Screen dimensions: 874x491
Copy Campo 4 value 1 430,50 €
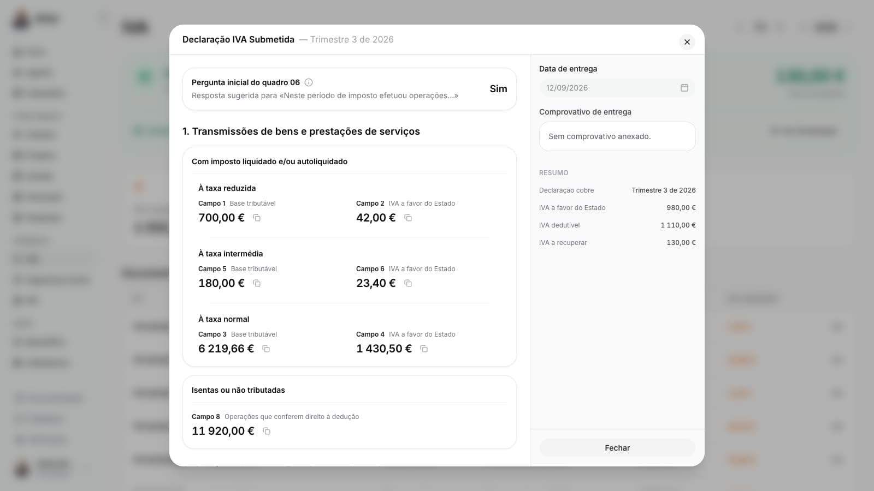424,349
